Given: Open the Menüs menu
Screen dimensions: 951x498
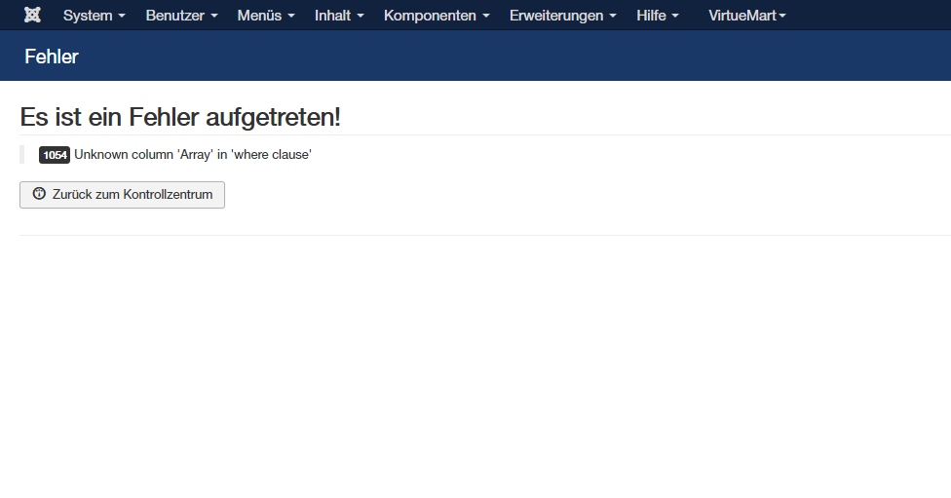Looking at the screenshot, I should coord(266,16).
